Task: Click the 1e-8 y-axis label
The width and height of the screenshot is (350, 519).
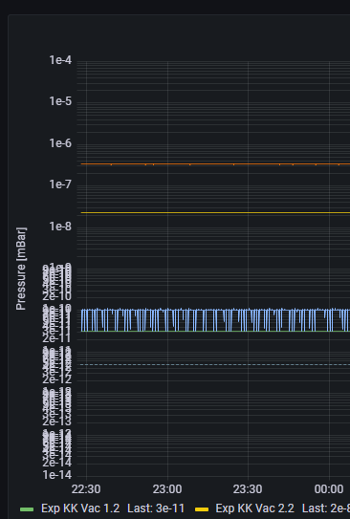Action: point(60,227)
